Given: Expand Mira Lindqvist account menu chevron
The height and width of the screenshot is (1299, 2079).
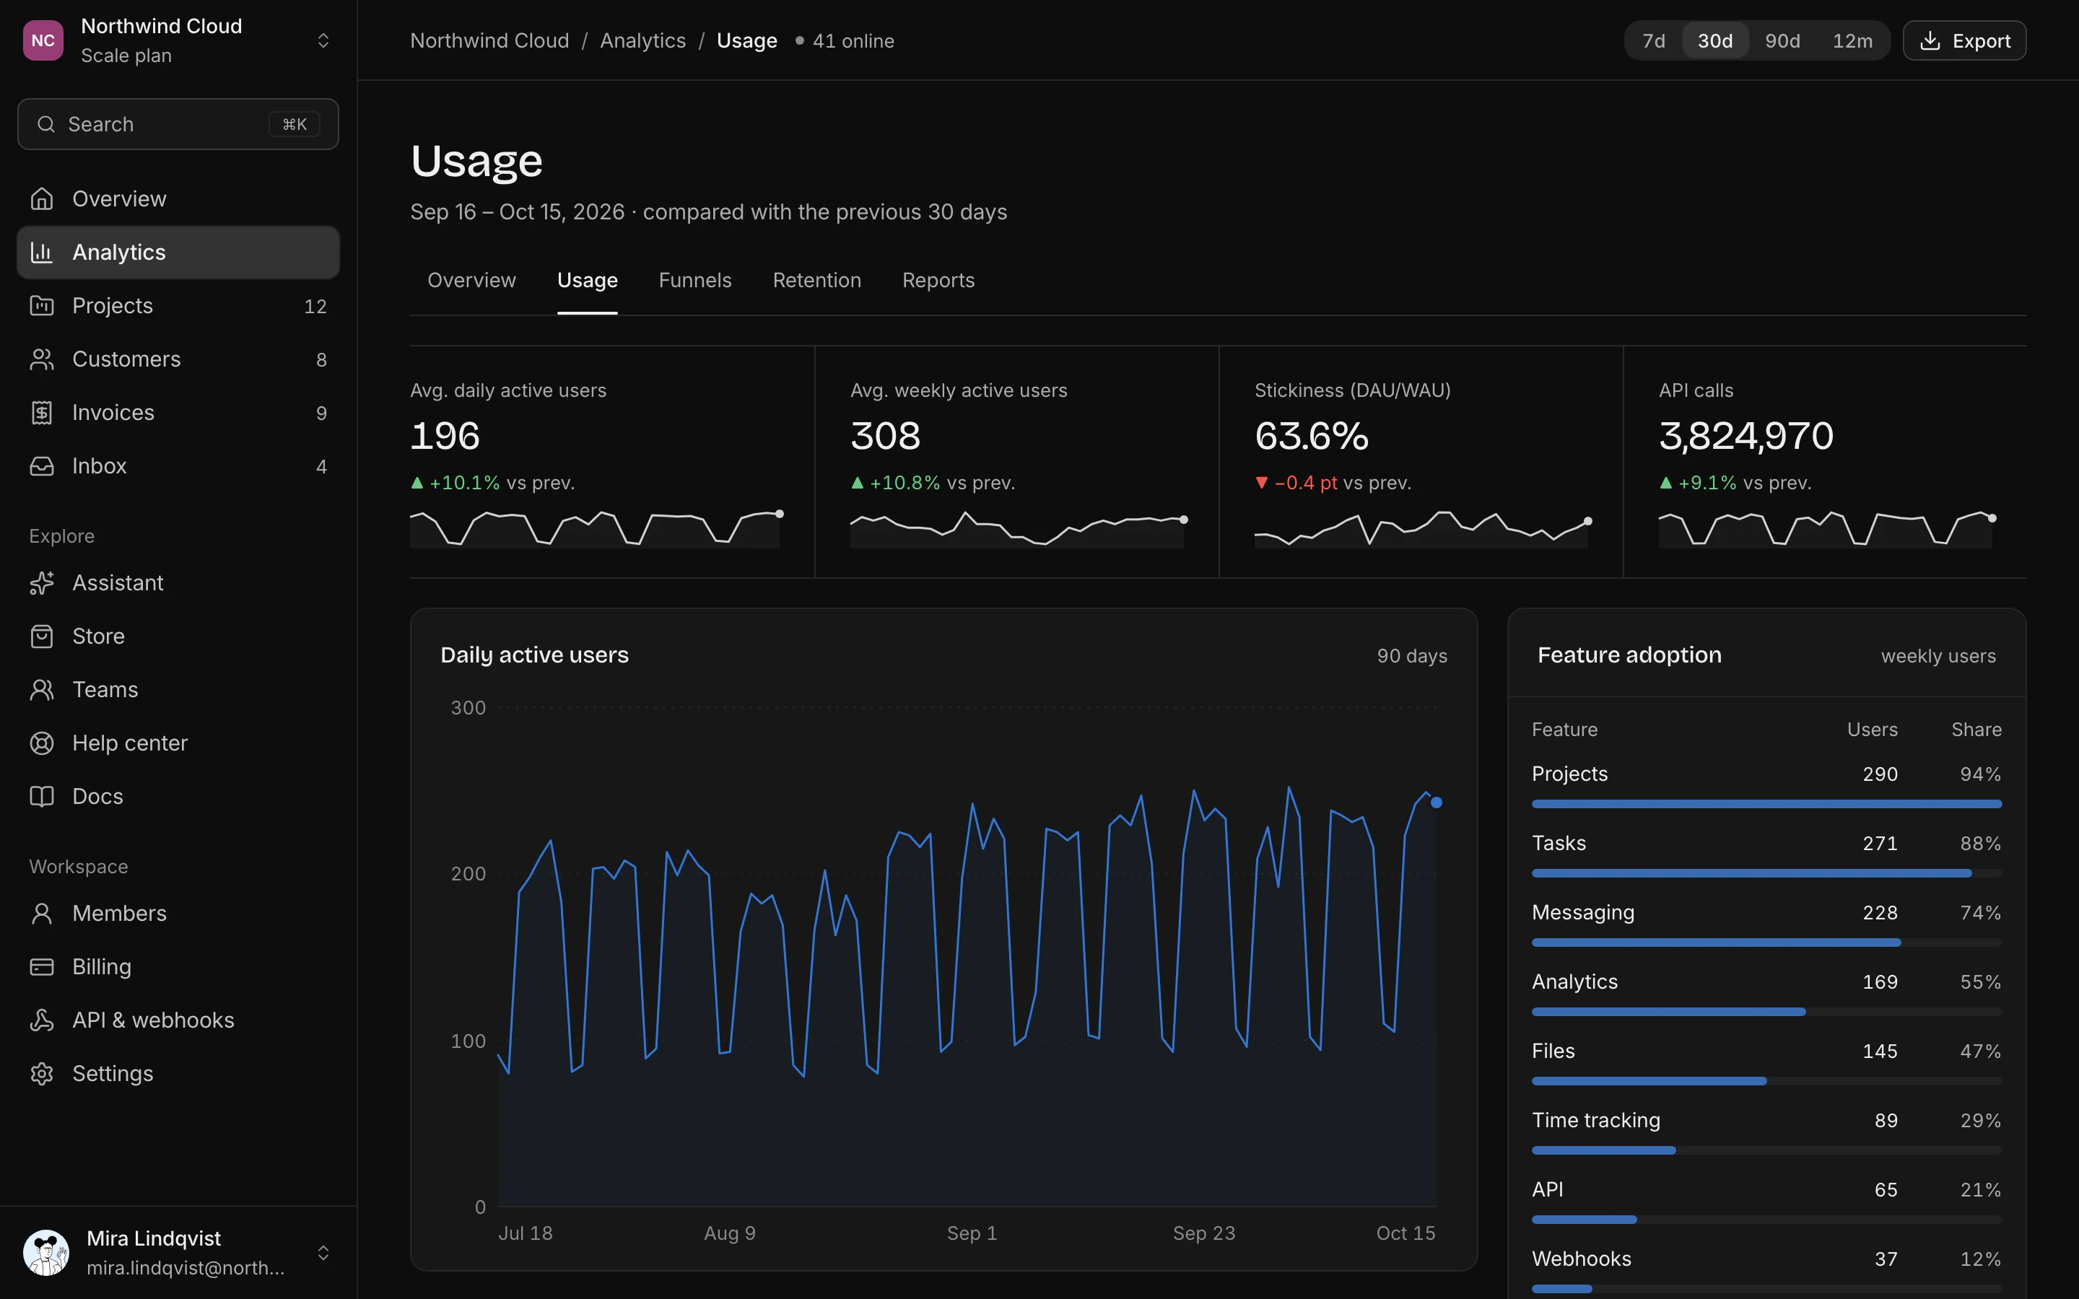Looking at the screenshot, I should tap(323, 1253).
